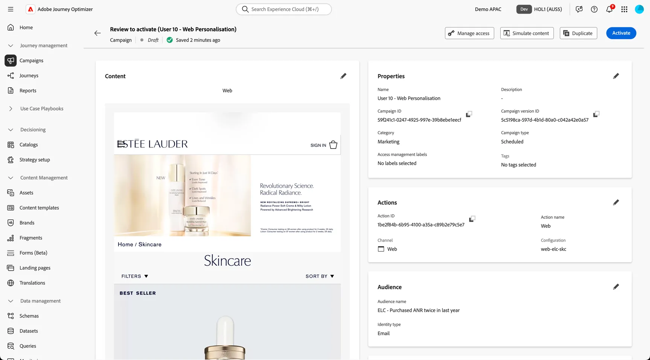Open the apps grid switcher icon

(x=624, y=9)
